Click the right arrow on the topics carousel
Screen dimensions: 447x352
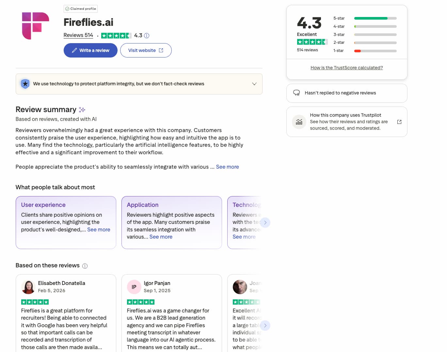265,222
